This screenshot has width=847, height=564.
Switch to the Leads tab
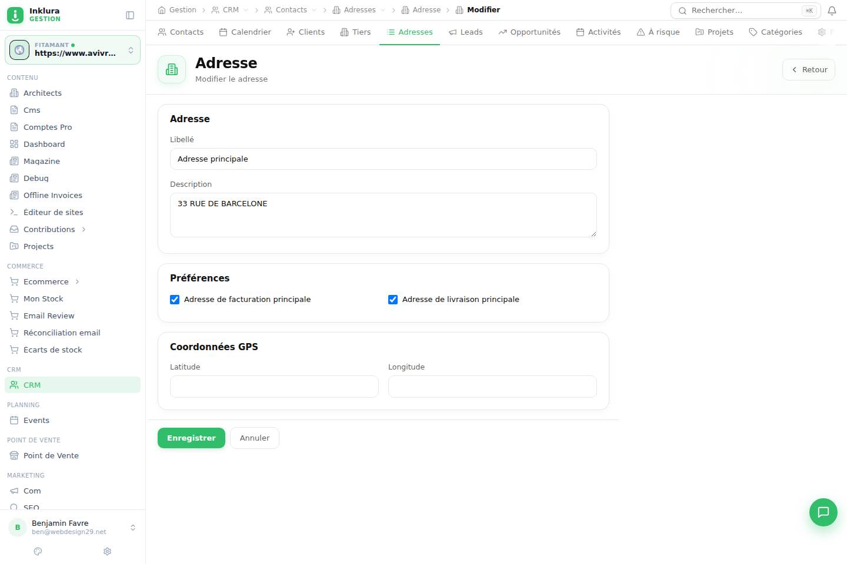tap(466, 32)
